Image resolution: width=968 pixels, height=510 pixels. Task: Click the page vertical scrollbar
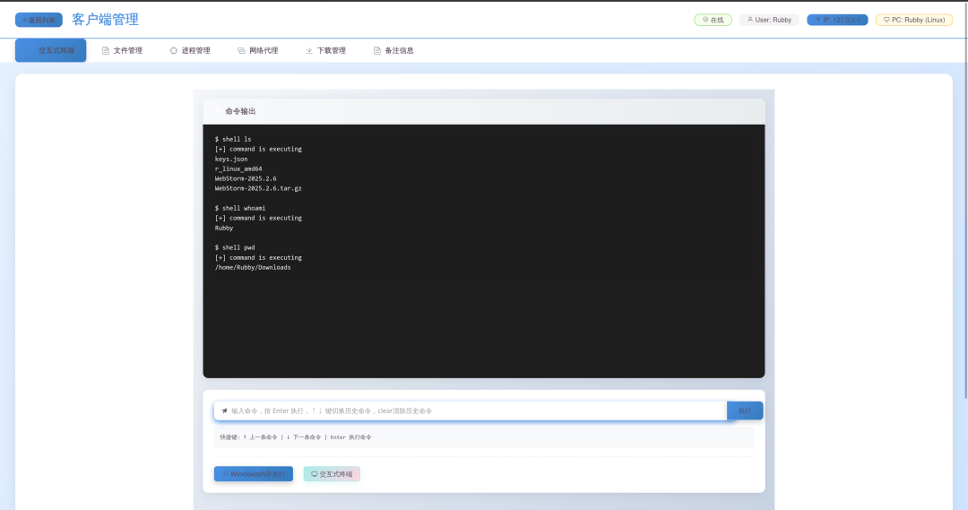965,201
